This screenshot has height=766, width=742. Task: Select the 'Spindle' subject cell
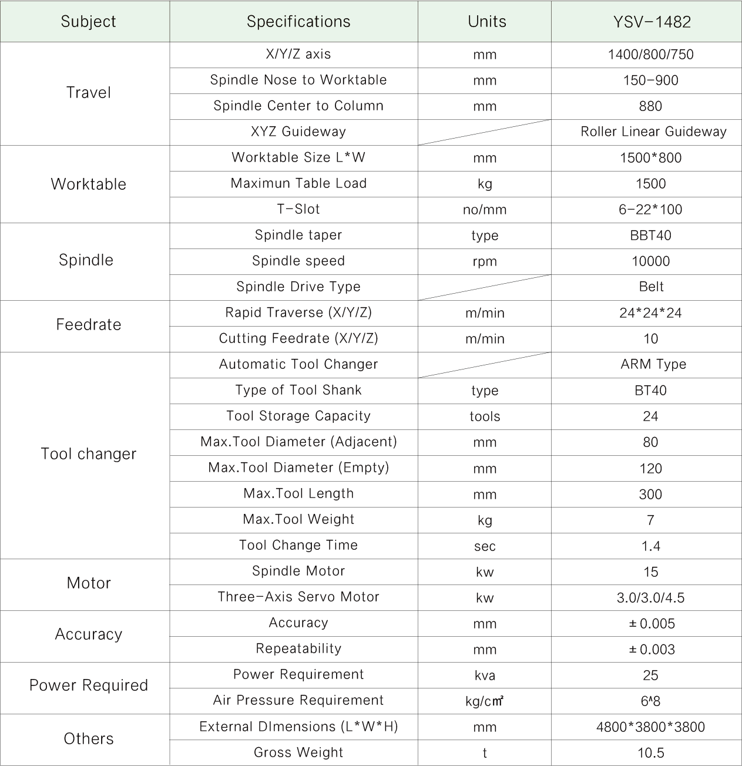(85, 261)
